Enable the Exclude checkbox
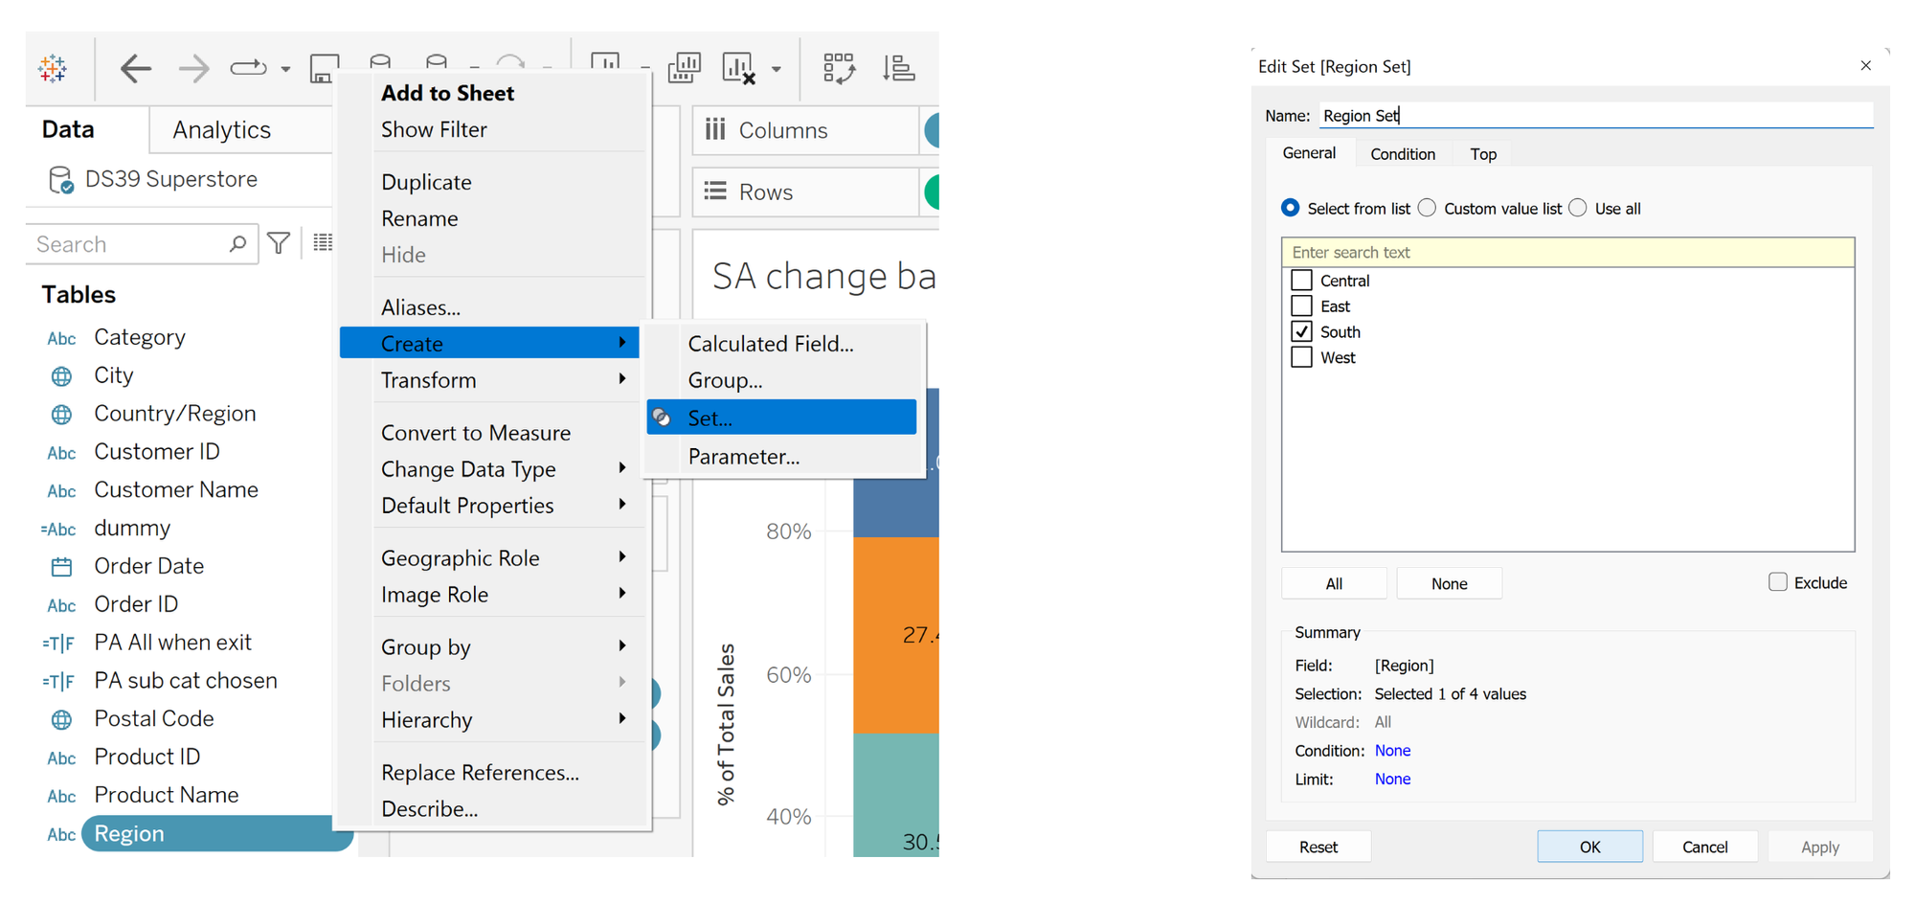 pos(1777,582)
